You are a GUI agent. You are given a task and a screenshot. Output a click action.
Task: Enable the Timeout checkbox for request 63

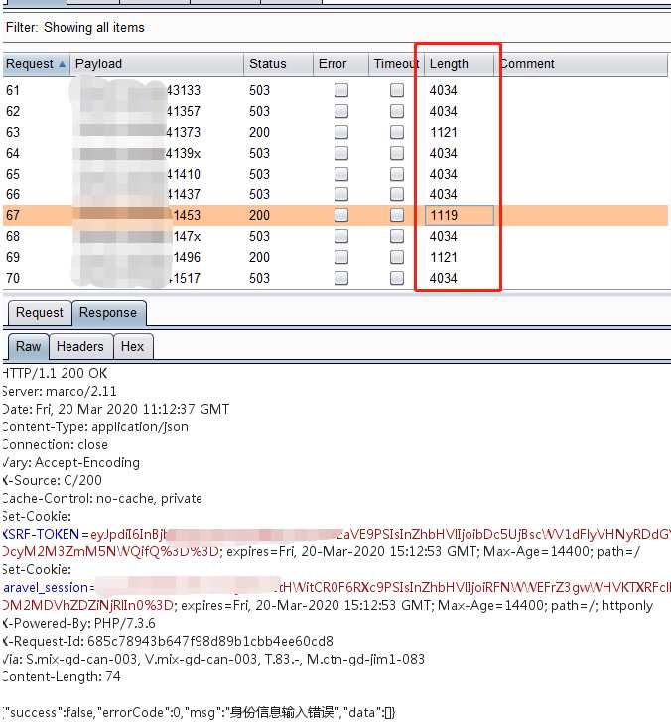(397, 132)
